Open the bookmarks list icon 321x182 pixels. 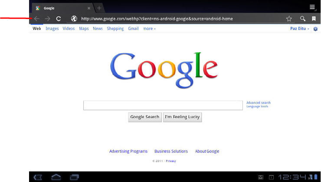pyautogui.click(x=314, y=19)
